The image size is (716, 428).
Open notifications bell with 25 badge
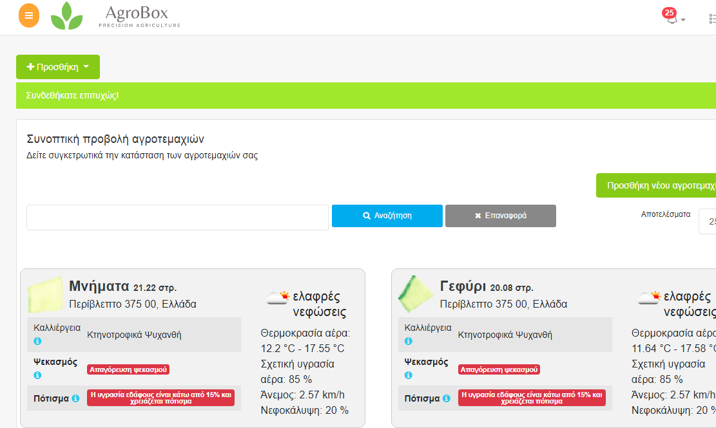pyautogui.click(x=671, y=17)
